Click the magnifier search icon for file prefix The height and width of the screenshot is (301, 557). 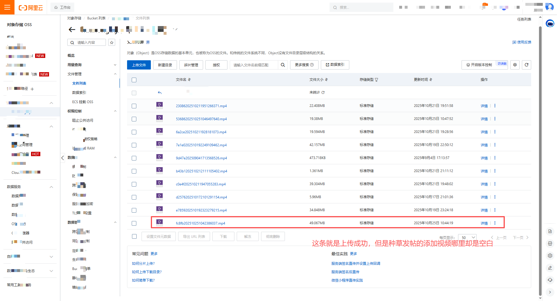coord(283,65)
